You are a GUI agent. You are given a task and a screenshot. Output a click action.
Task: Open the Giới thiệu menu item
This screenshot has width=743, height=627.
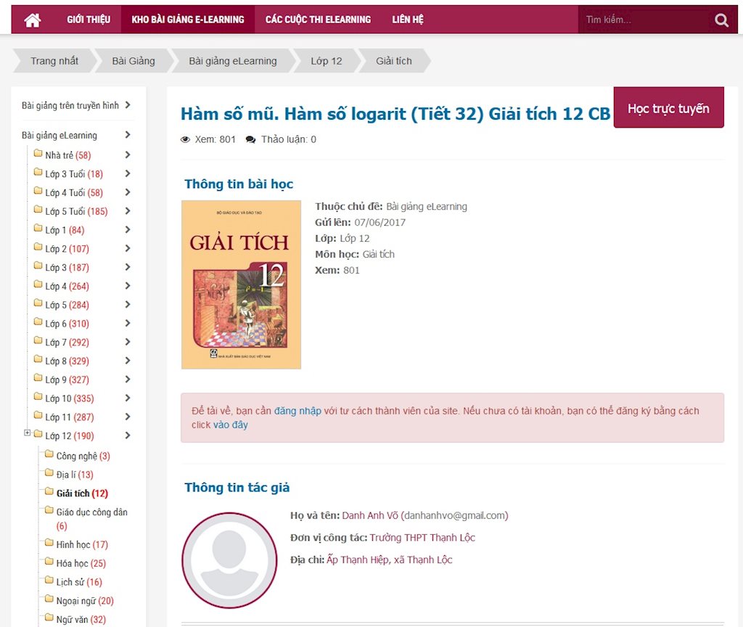click(x=89, y=20)
